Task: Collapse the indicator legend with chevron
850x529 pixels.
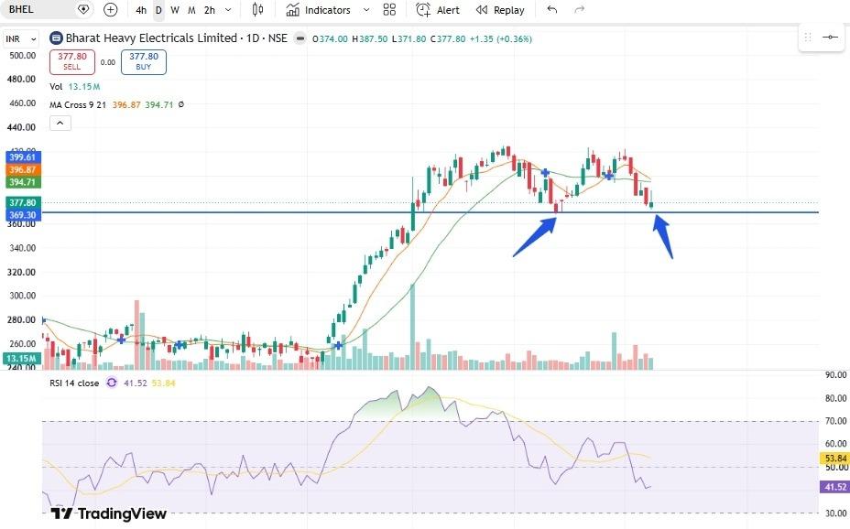Action: (x=60, y=124)
